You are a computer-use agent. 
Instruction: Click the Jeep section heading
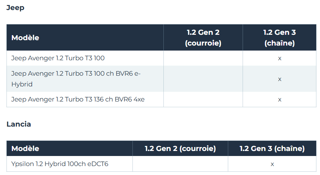coord(15,8)
